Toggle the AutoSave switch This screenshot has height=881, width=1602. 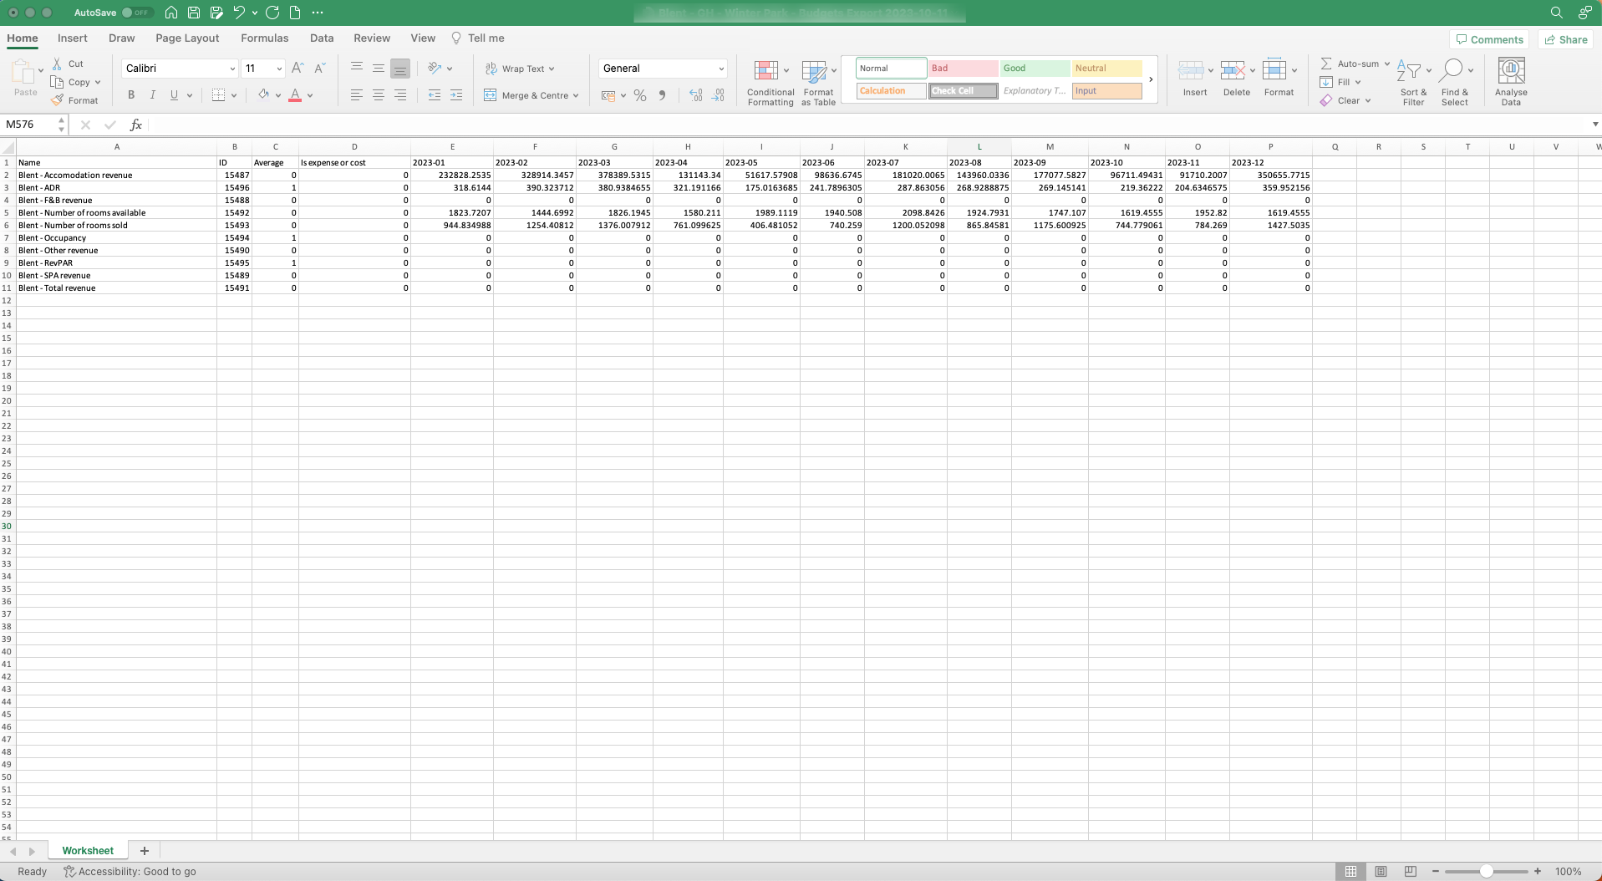tap(136, 13)
